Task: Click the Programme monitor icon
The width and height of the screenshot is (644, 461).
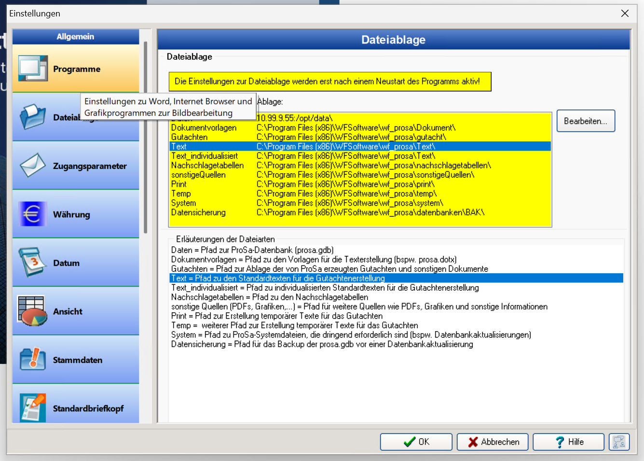Action: 33,69
